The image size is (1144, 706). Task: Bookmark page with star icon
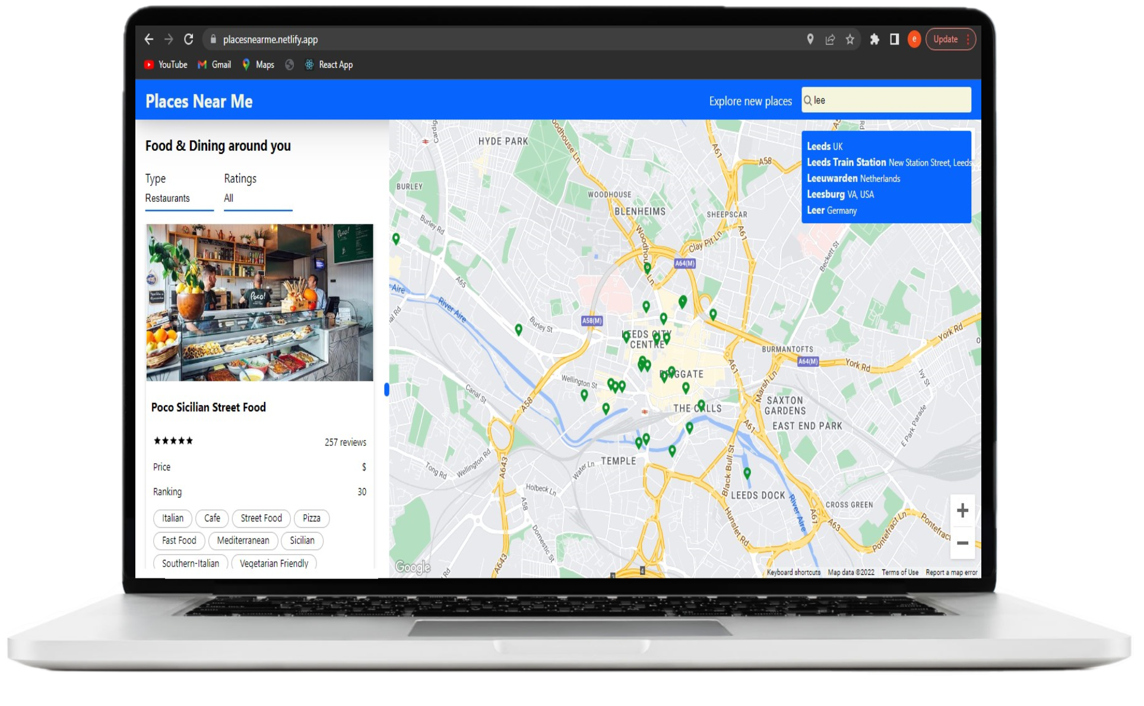coord(850,39)
